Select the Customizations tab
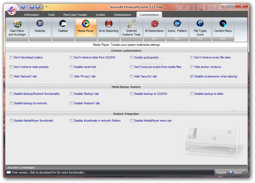 click(149, 15)
